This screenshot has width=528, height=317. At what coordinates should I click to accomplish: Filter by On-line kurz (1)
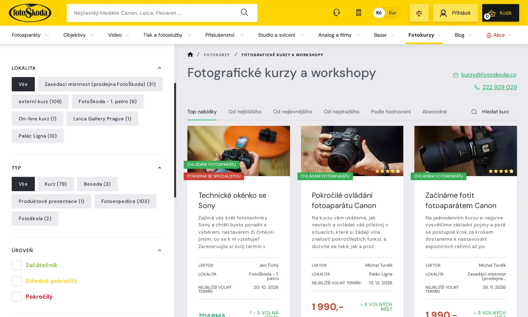[x=37, y=119]
